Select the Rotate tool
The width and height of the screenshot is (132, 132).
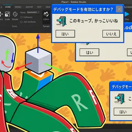(15, 16)
